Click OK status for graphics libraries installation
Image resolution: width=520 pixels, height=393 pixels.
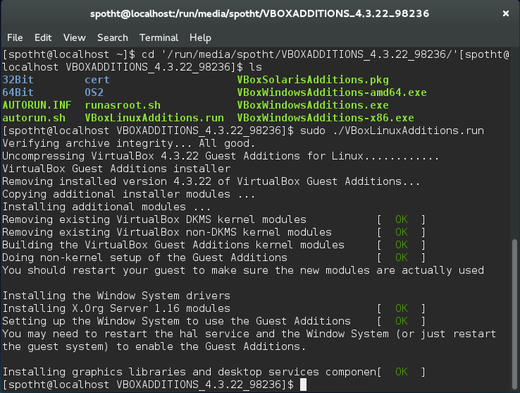402,372
